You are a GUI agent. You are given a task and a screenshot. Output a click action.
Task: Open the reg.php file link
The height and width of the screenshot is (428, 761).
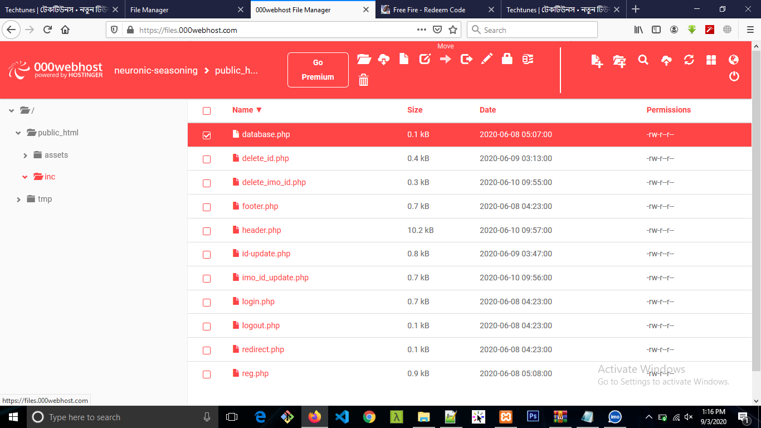[x=255, y=373]
